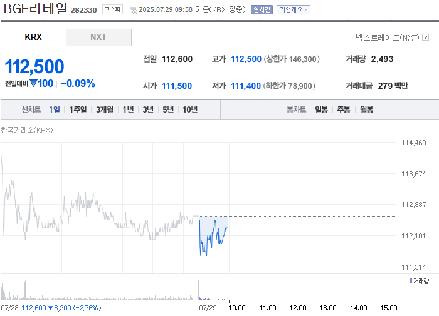Viewport: 439px width, 316px height.
Task: Toggle the 실시간 realtime button
Action: (x=262, y=10)
